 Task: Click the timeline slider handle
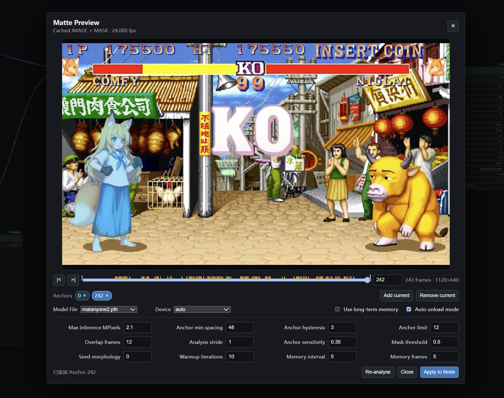click(367, 280)
